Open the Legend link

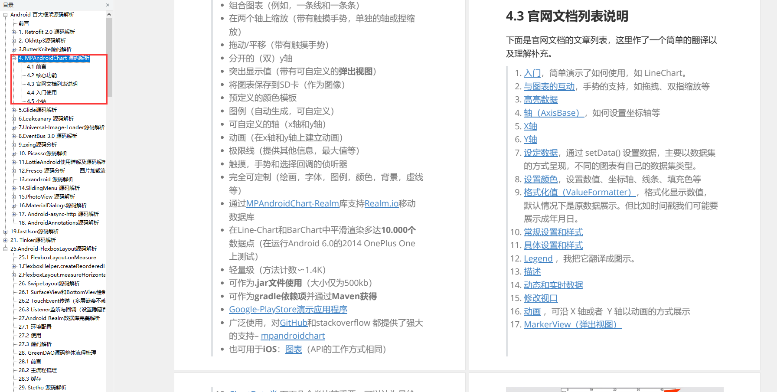pos(539,259)
